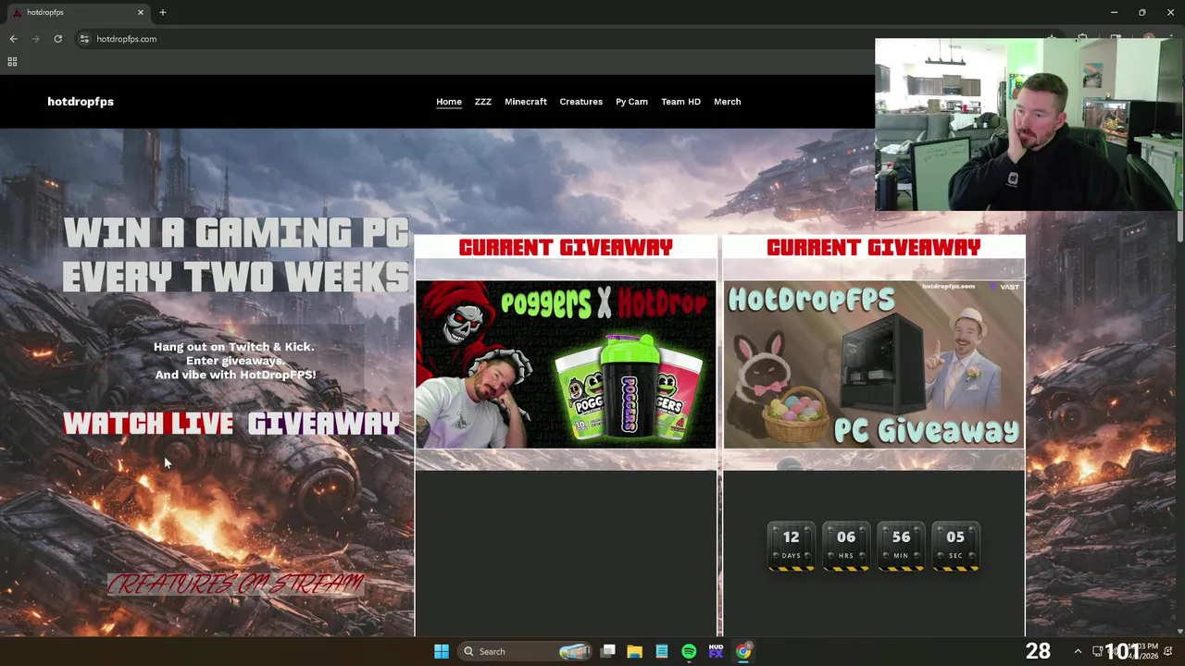1185x666 pixels.
Task: Open the Team HD page
Action: pyautogui.click(x=680, y=102)
